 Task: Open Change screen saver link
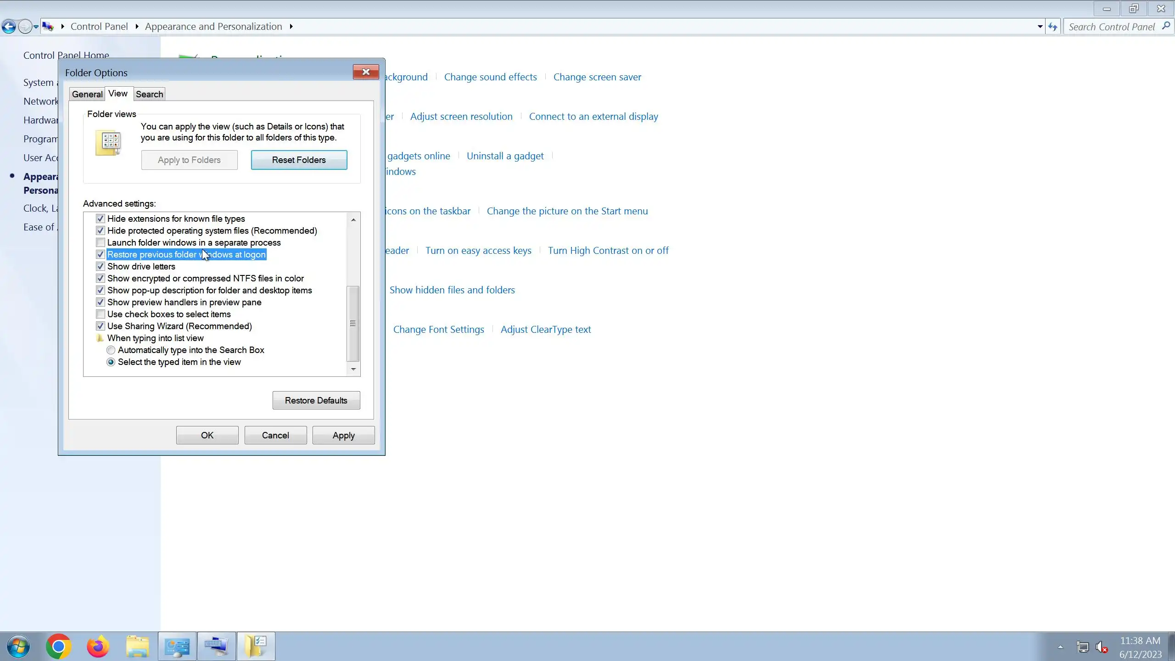[x=597, y=77]
